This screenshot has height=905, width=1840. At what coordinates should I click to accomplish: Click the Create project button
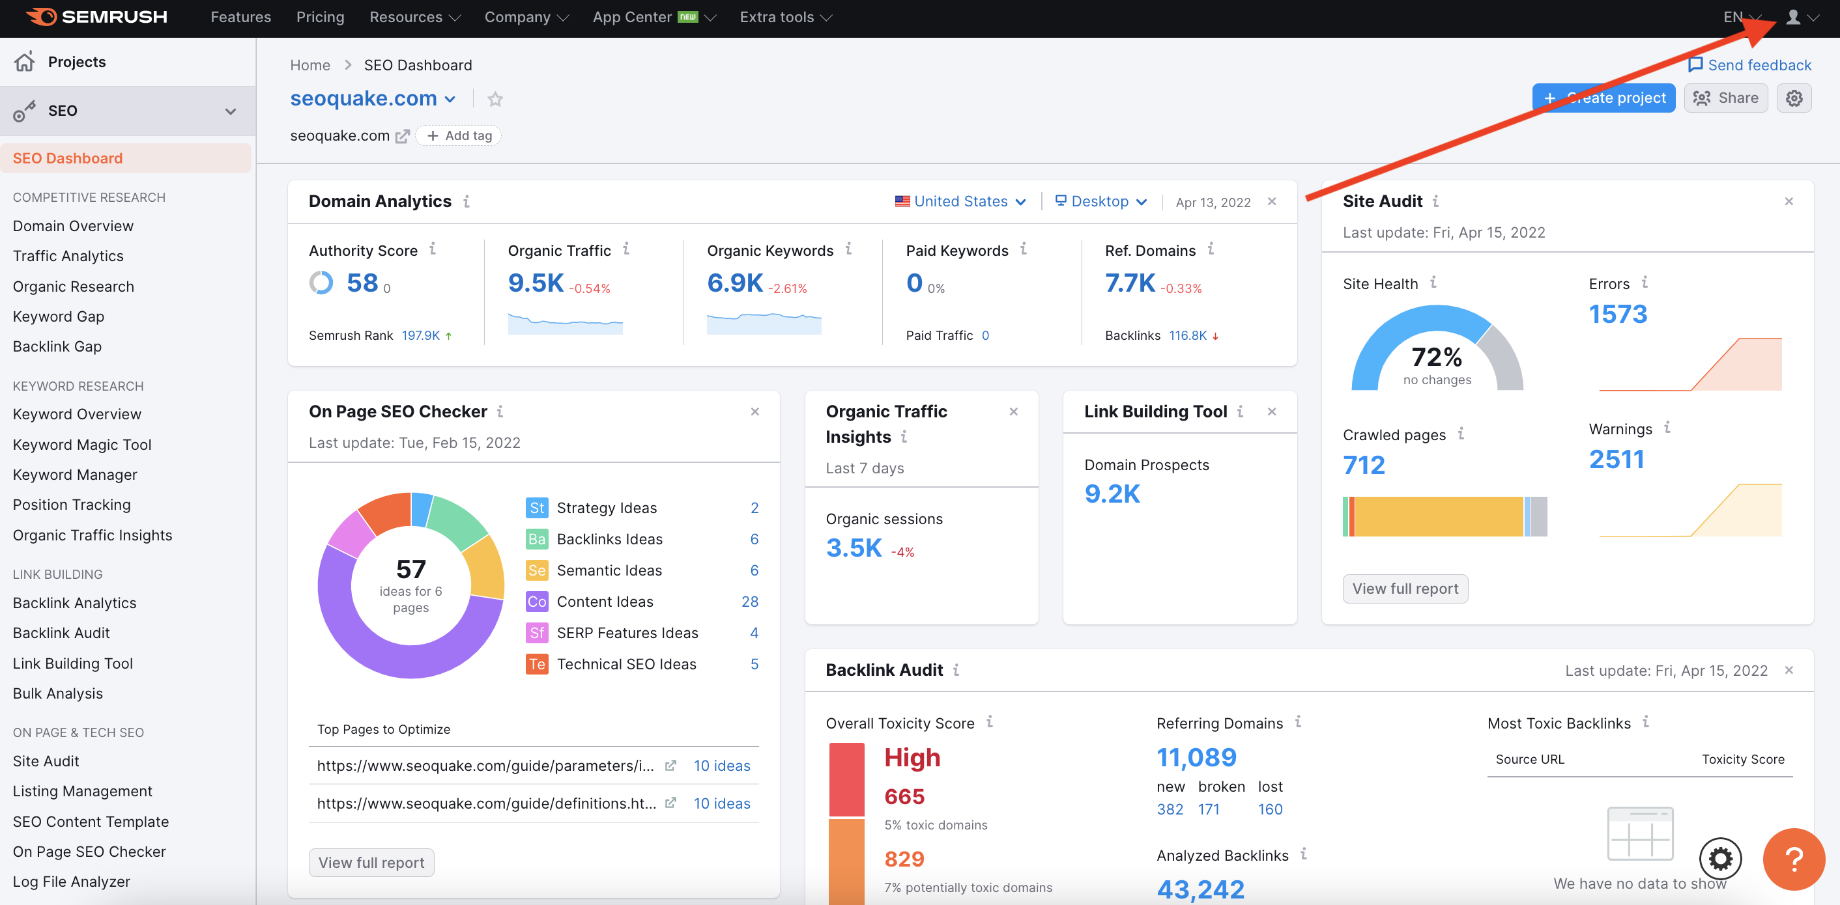tap(1603, 98)
